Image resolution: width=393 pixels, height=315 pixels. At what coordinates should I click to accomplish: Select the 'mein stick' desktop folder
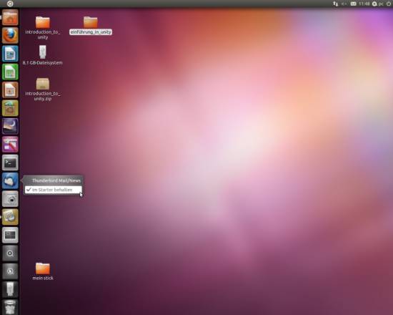click(x=43, y=271)
